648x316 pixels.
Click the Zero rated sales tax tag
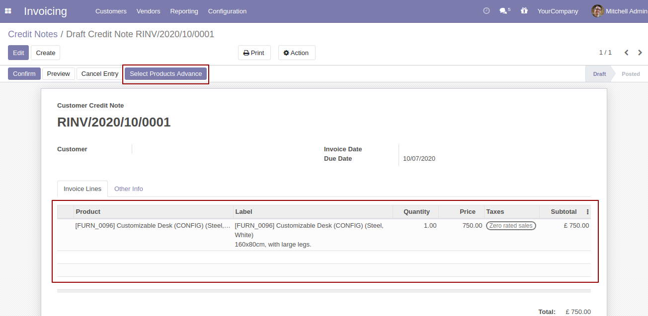point(511,226)
